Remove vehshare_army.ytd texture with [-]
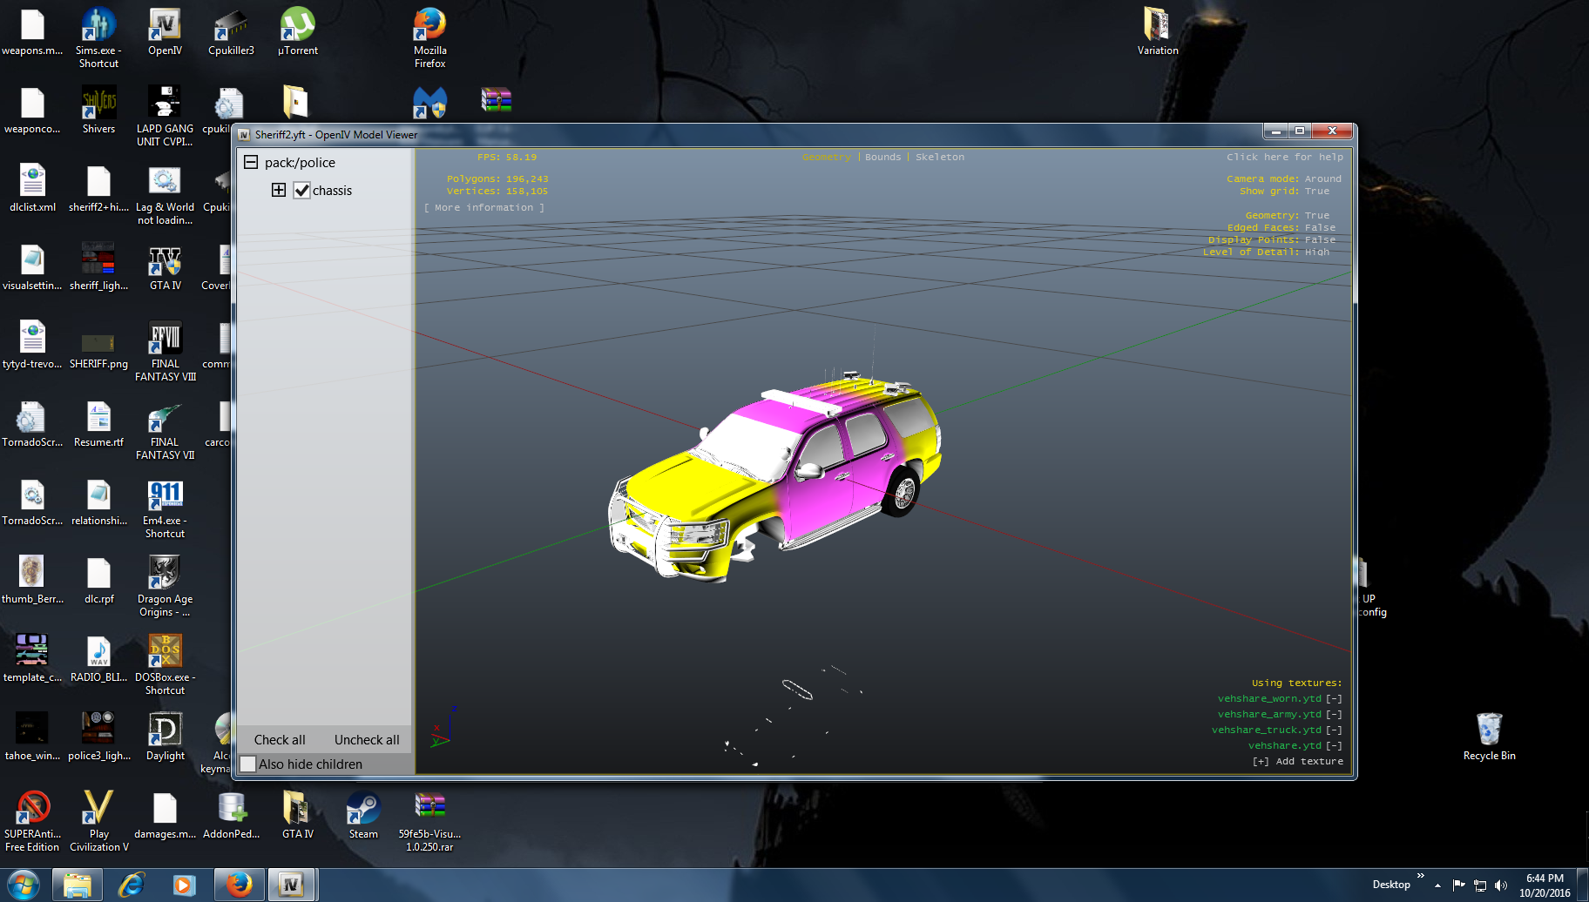This screenshot has width=1589, height=902. pos(1334,714)
